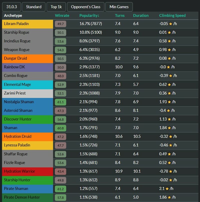Select the 16.7% (7877) popularity value
200x202 pixels.
91,24
